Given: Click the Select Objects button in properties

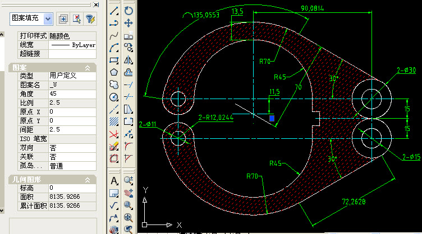Looking at the screenshot, I should pos(77,19).
